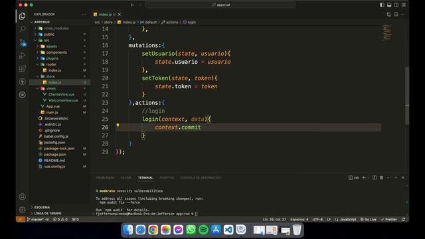Screen dimensions: 425x239
Task: Open the Manage gear icon
Action: [23, 210]
